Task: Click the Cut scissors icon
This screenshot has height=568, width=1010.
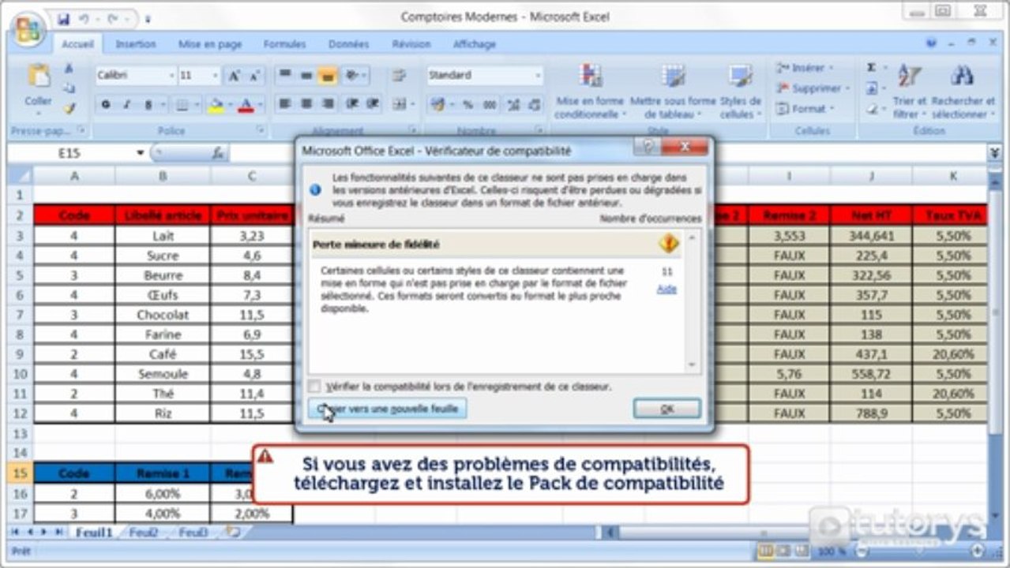Action: [x=69, y=69]
